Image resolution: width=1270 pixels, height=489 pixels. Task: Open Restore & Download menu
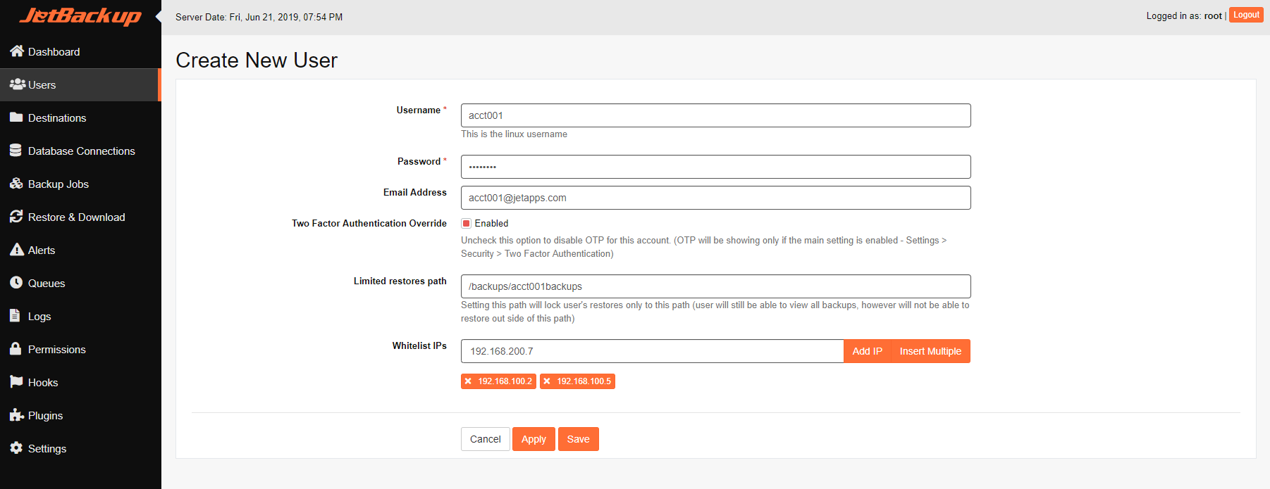pos(80,217)
